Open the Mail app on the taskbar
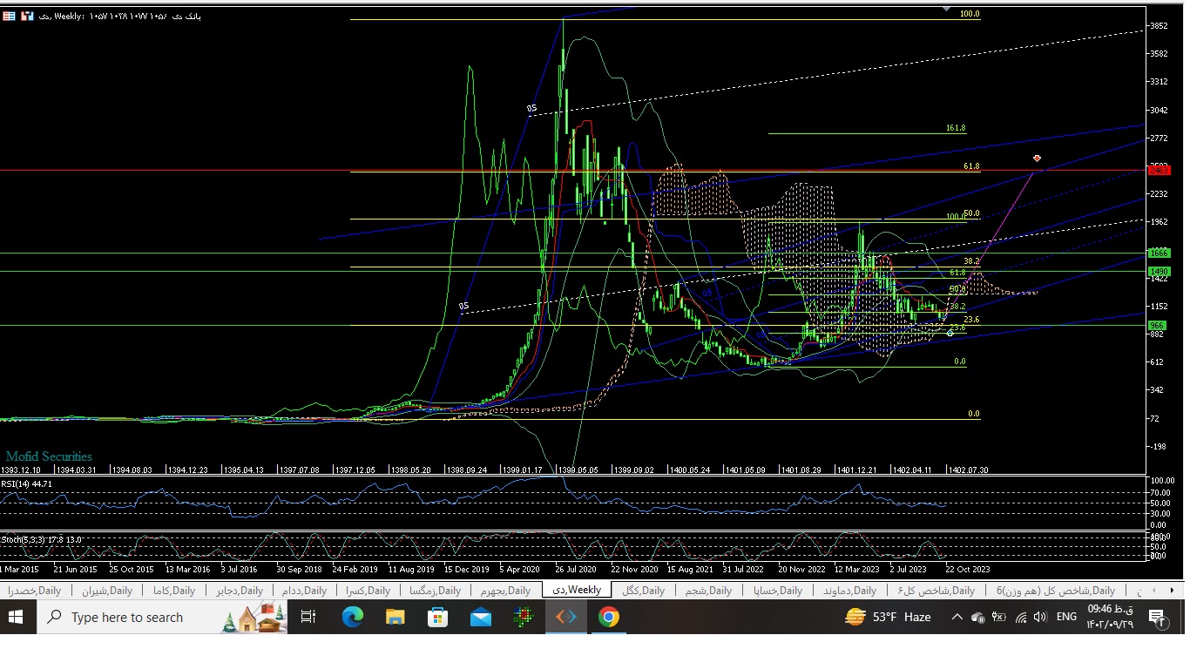The image size is (1190, 669). (x=481, y=617)
